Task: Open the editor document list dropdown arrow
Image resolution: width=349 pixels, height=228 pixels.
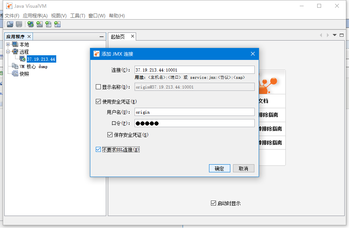Action: pyautogui.click(x=335, y=35)
